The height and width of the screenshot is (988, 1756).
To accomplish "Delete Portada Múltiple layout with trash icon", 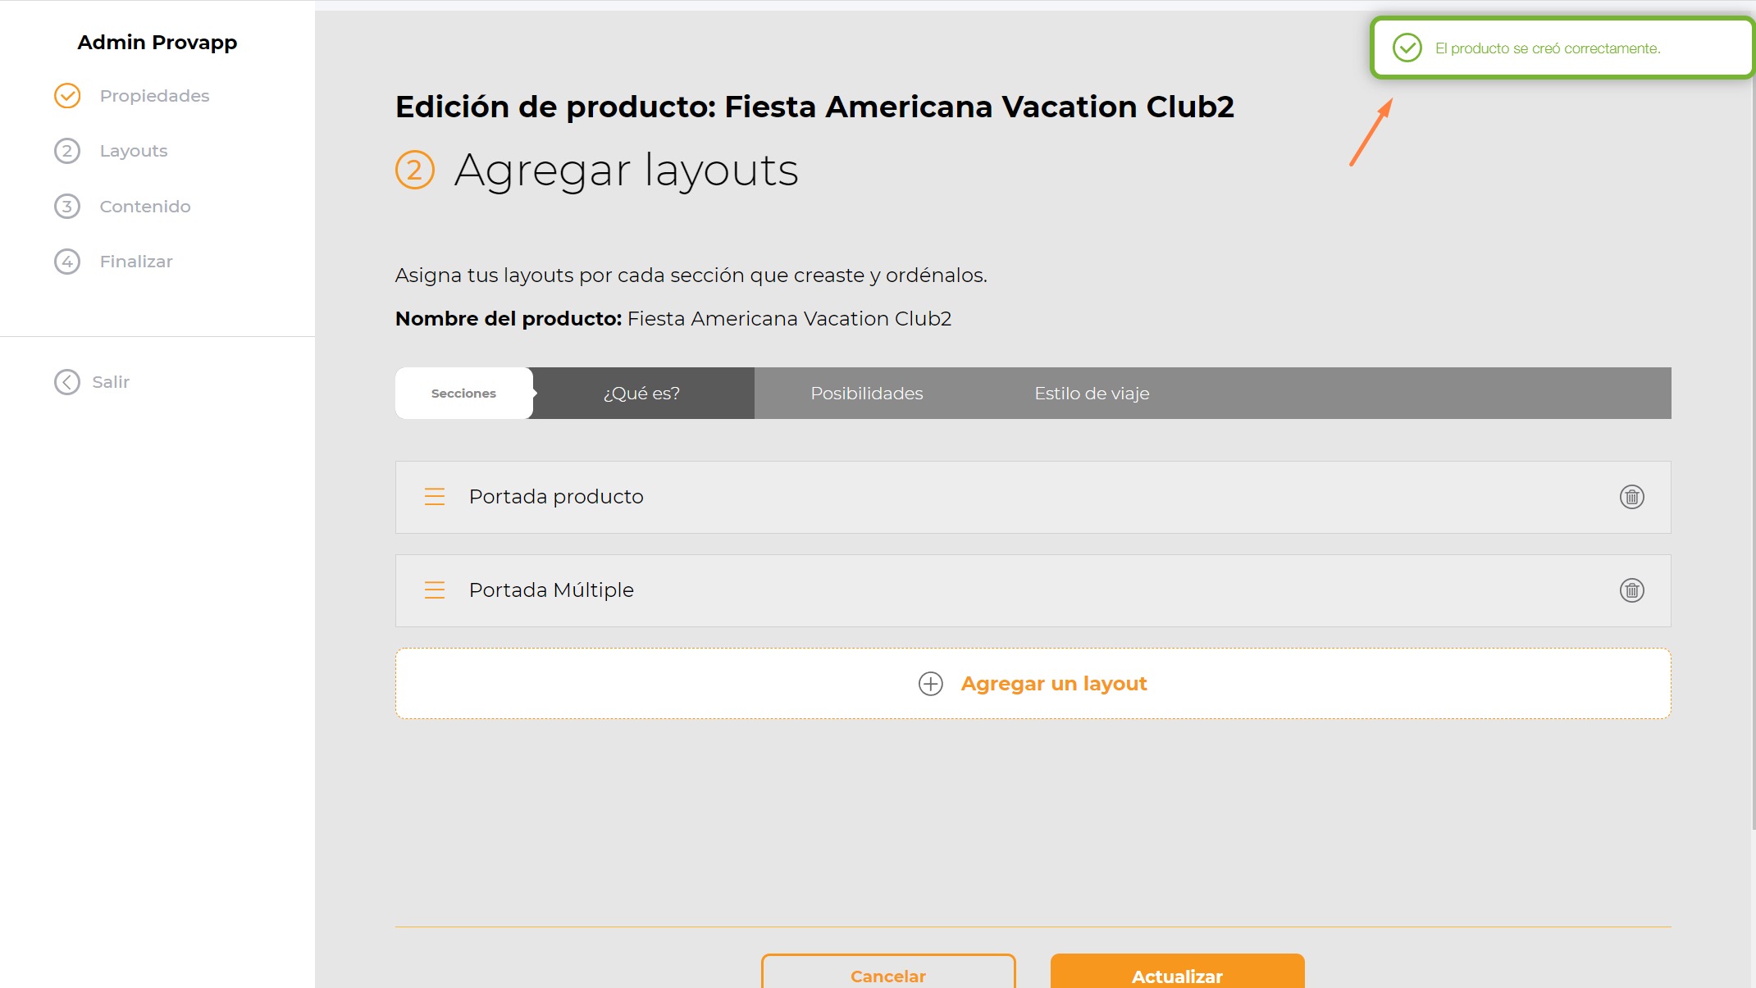I will point(1631,590).
